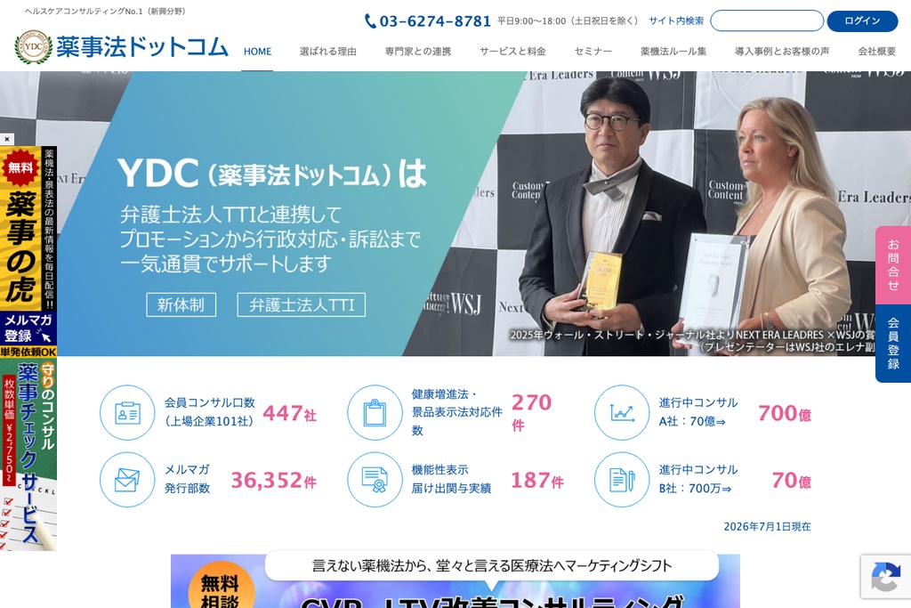
Task: Click the 270件 figure
Action: click(x=531, y=411)
